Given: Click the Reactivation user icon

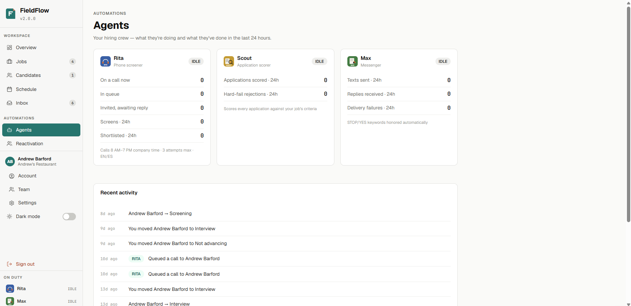Looking at the screenshot, I should pos(10,144).
